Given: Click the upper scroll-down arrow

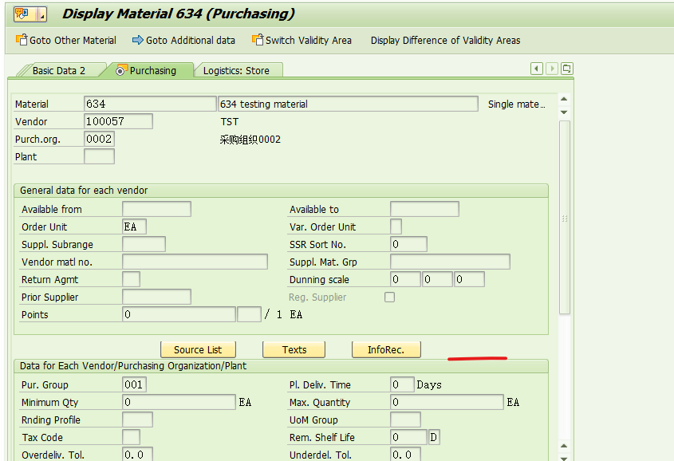Looking at the screenshot, I should (x=565, y=112).
